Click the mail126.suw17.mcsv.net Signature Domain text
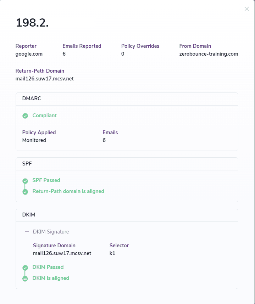The image size is (255, 304). [x=61, y=253]
